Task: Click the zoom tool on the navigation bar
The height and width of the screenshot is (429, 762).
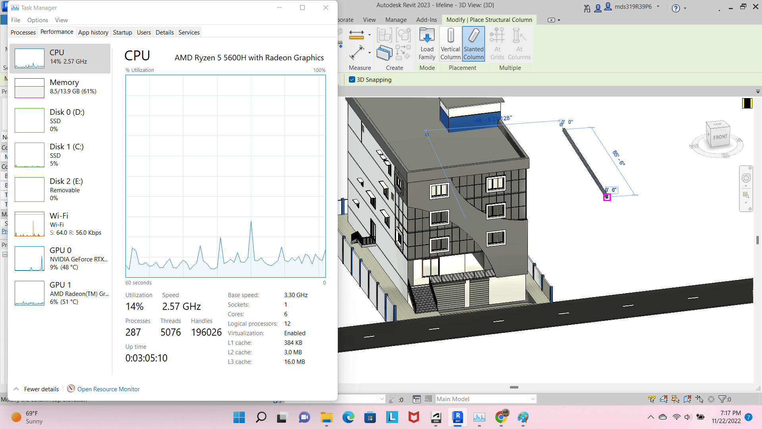Action: tap(746, 195)
